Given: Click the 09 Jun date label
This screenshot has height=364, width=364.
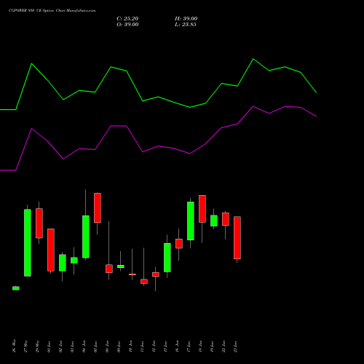Looking at the screenshot, I should (x=119, y=347).
